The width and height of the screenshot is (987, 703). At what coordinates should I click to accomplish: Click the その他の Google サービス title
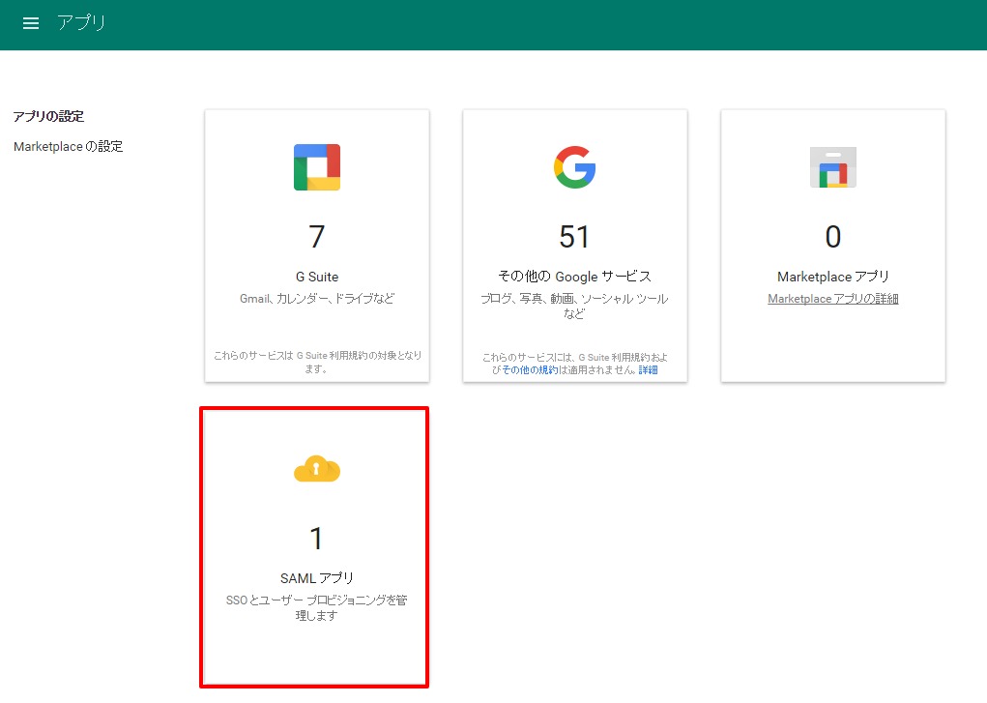coord(574,277)
